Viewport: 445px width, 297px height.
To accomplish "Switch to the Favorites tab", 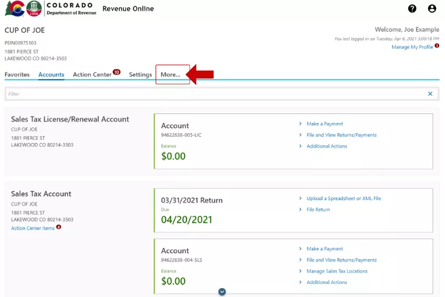I will 17,75.
